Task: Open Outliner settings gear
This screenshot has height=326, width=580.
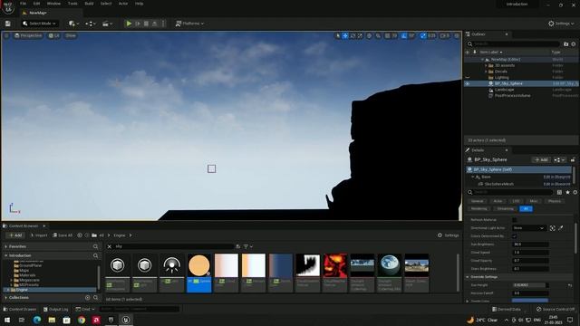Action: pos(574,44)
